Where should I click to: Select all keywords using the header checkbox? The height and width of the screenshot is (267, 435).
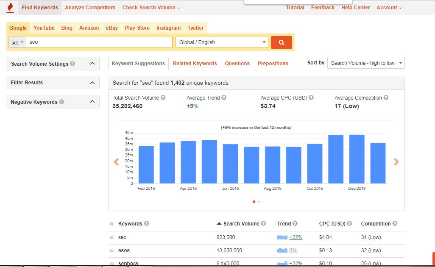[112, 223]
